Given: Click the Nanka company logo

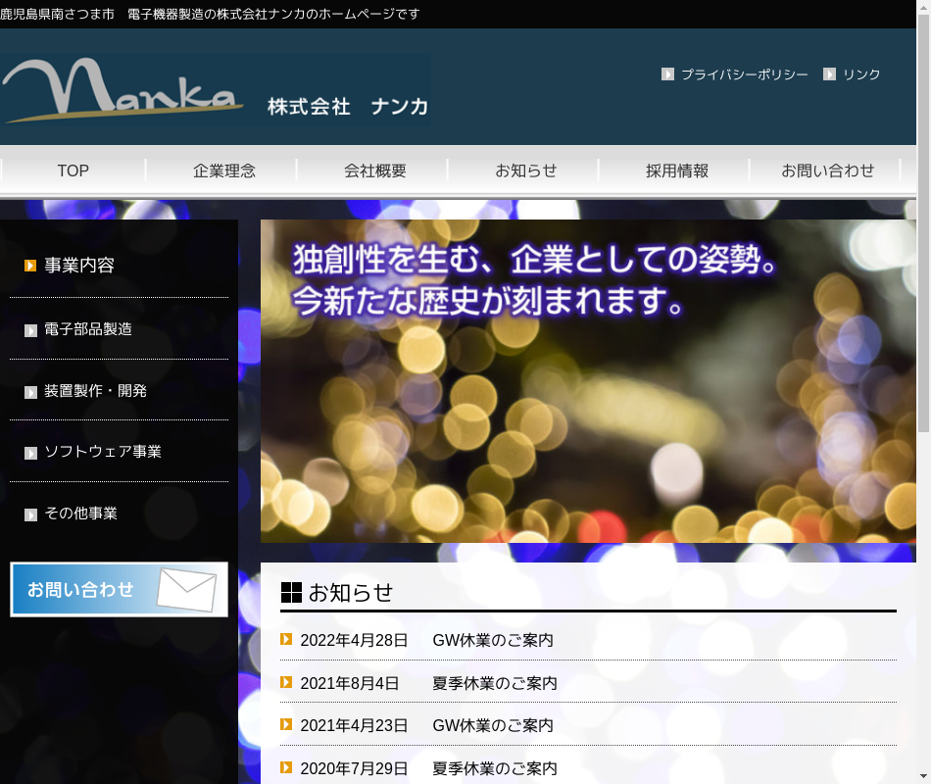Looking at the screenshot, I should point(216,89).
